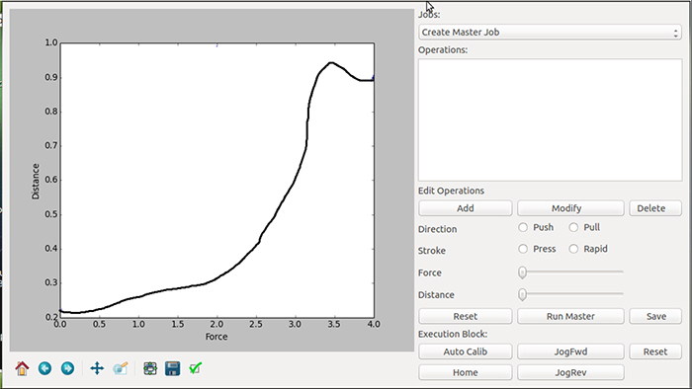Select the Push direction radio button

523,227
